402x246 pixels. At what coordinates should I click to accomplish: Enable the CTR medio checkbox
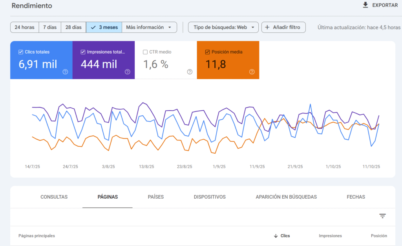point(145,52)
